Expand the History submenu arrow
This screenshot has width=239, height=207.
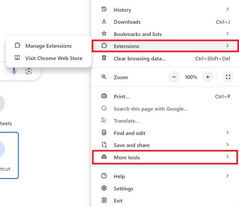[x=227, y=9]
